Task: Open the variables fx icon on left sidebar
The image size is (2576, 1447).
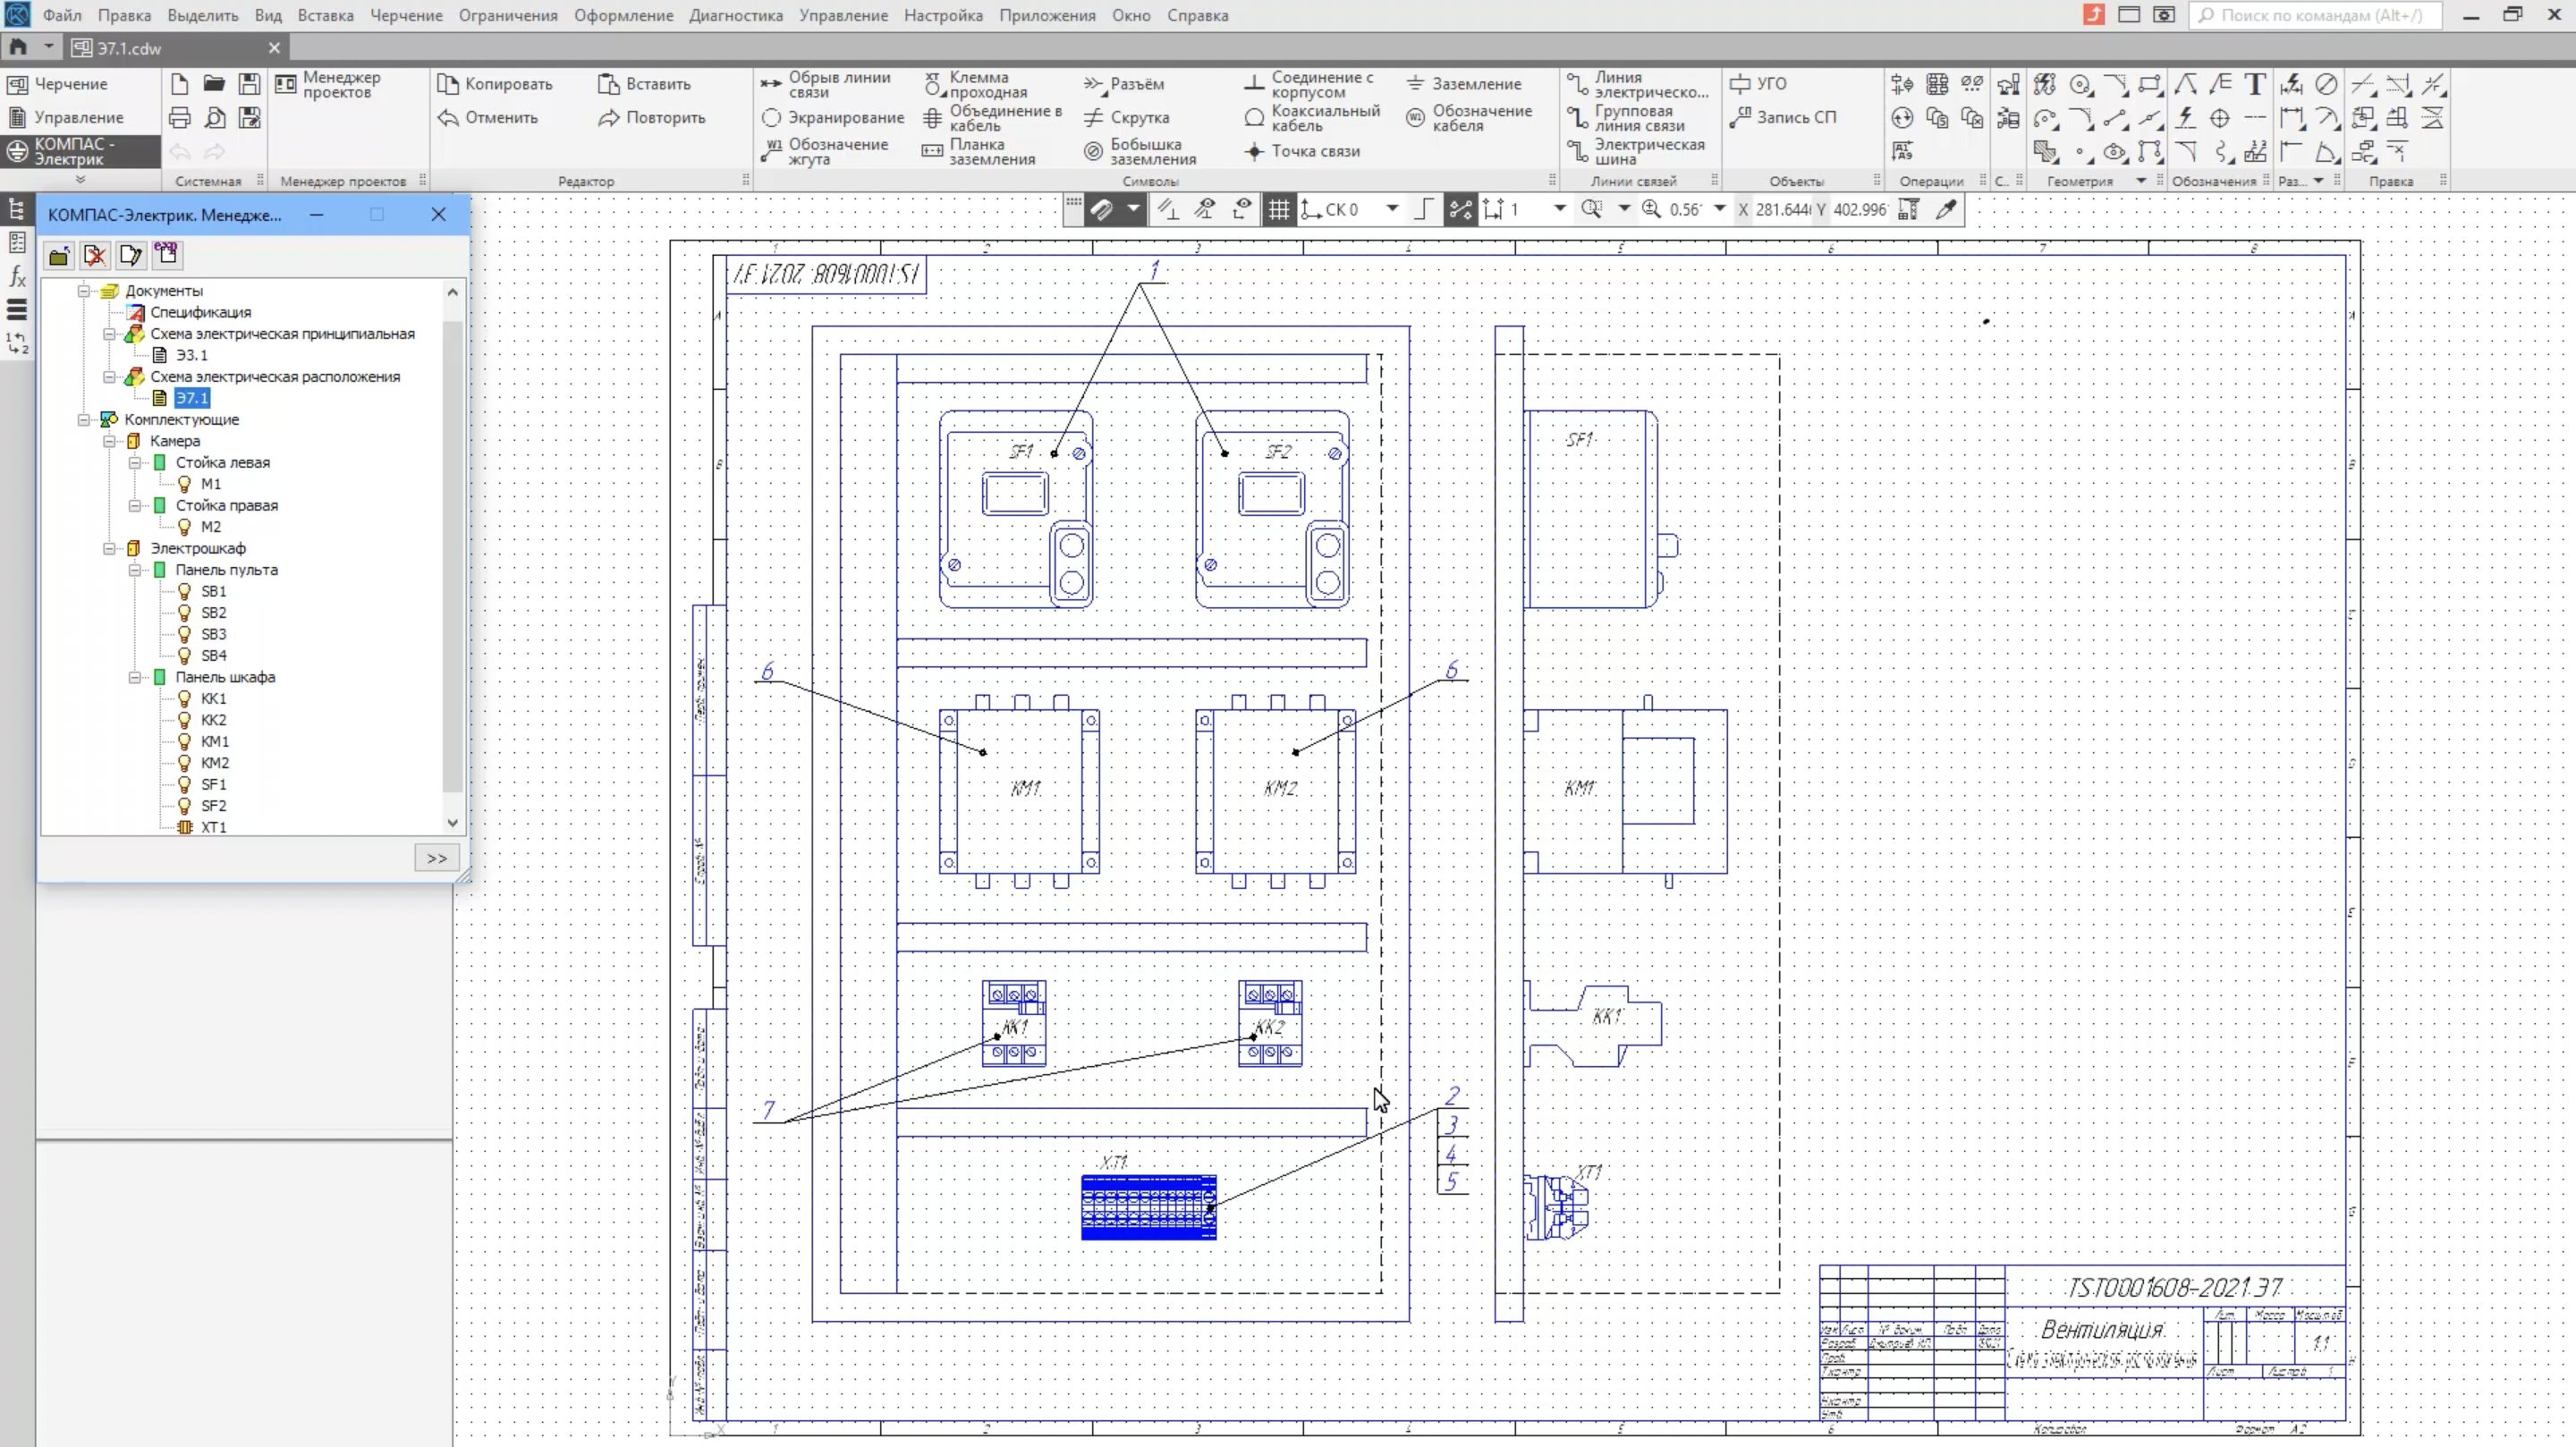Action: (17, 277)
